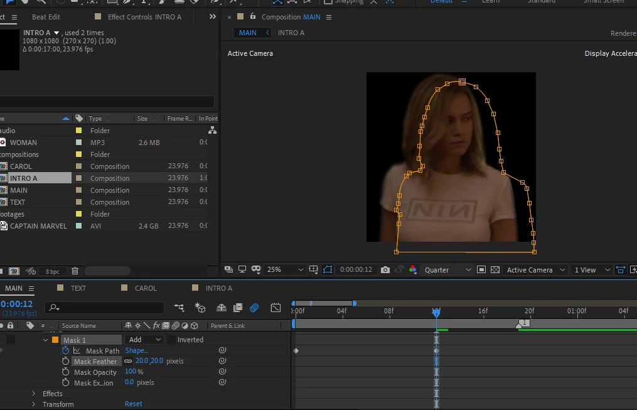Open the Show Channel color icon
This screenshot has width=637, height=410.
413,270
